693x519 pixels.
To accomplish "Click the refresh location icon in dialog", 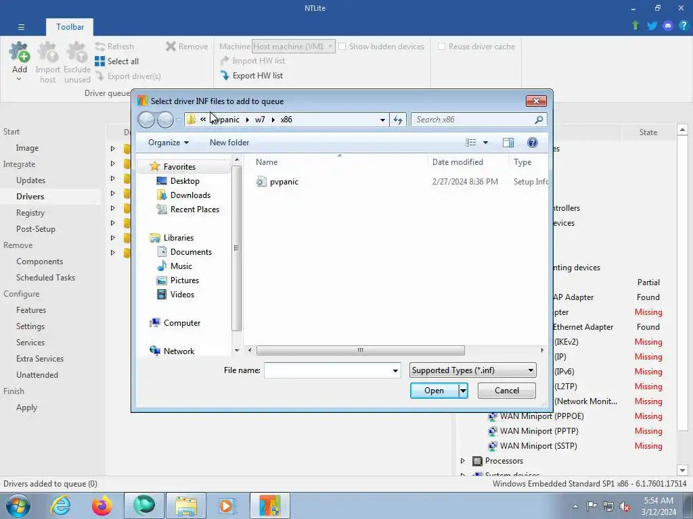I will (398, 120).
